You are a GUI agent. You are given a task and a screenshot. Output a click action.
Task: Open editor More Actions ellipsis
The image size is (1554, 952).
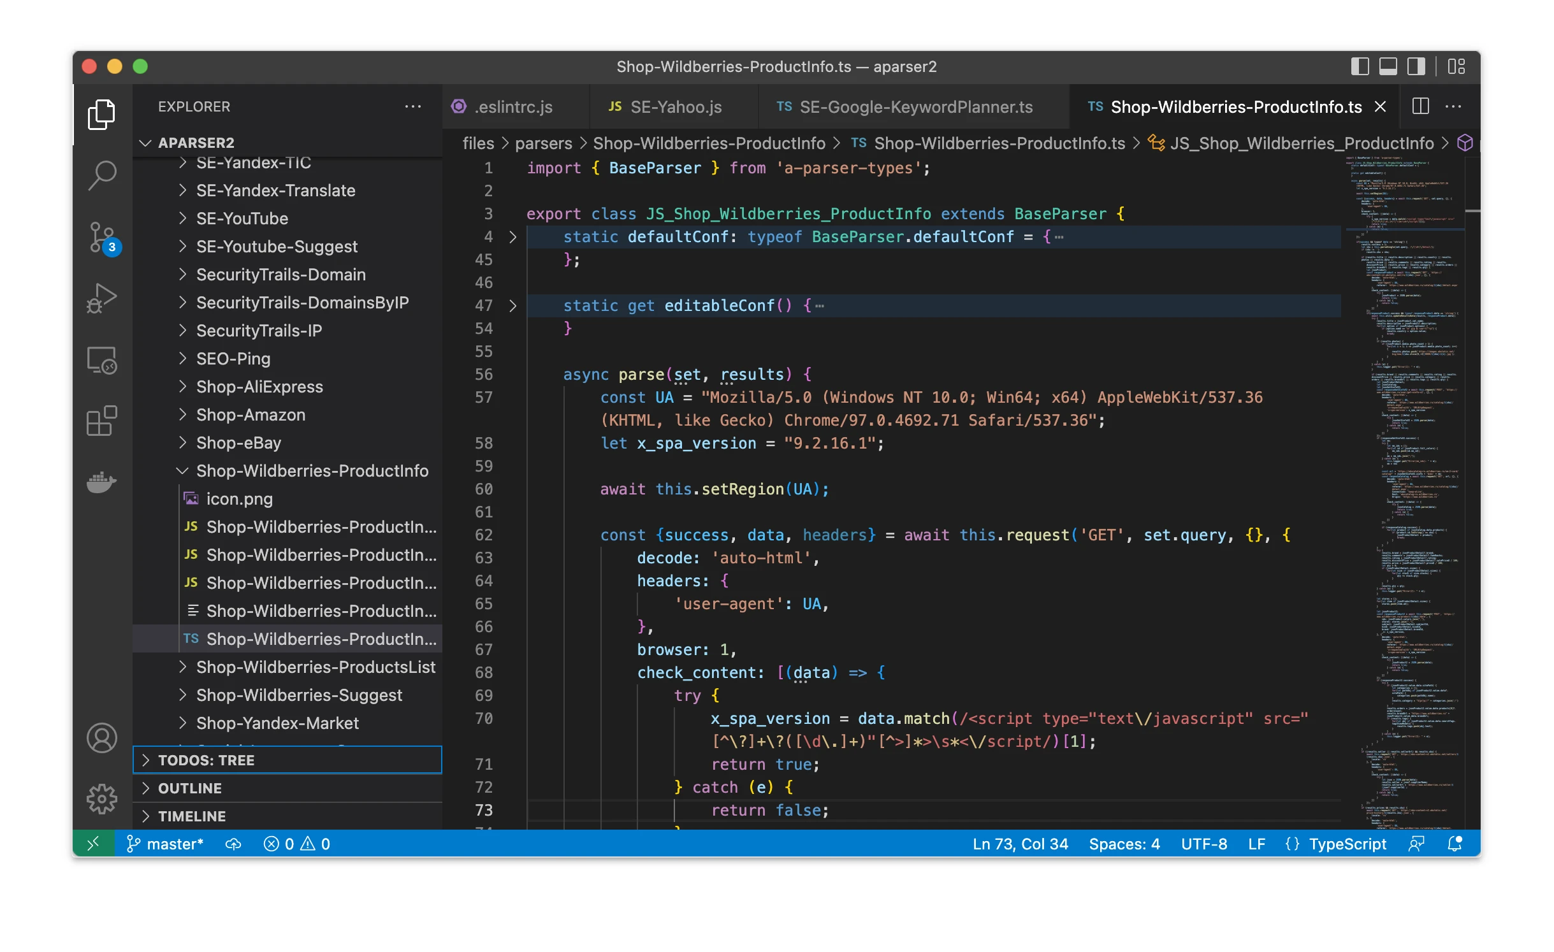point(1453,106)
